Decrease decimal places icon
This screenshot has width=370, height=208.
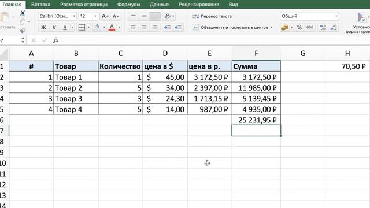[334, 27]
